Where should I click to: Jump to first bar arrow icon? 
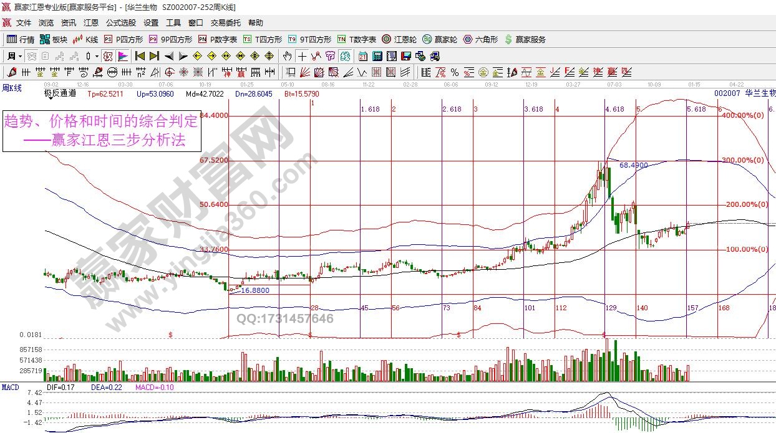tap(140, 56)
